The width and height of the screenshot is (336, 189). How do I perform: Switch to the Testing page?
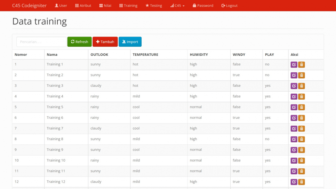(154, 6)
